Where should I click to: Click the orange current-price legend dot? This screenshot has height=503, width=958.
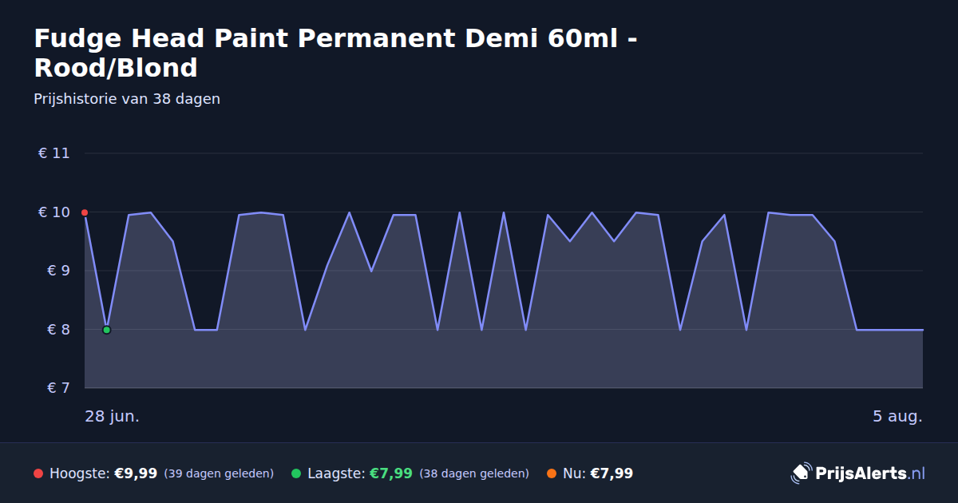pyautogui.click(x=552, y=473)
